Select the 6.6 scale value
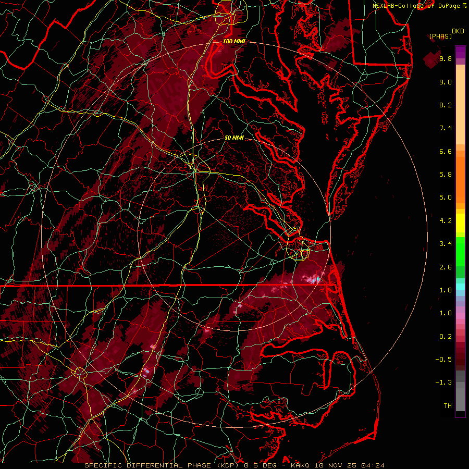This screenshot has width=469, height=469. click(446, 151)
